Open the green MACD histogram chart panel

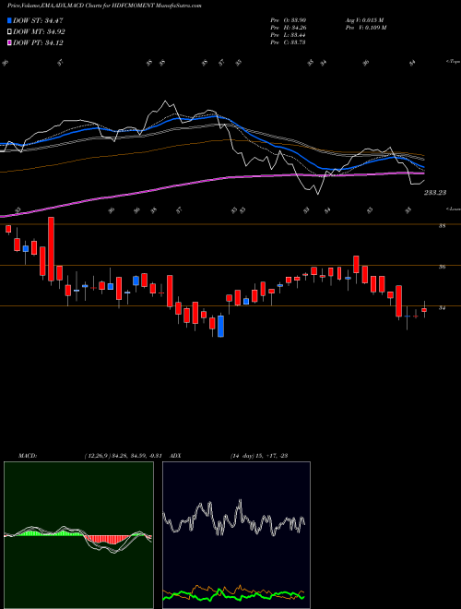78,535
